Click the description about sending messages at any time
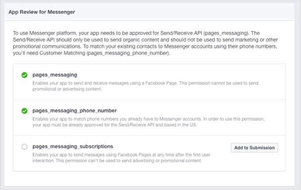Viewport: 301px width, 190px height. tap(121, 158)
